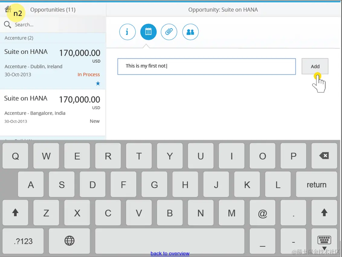Screen dimensions: 342x257
Task: Follow the back to overview link
Action: click(x=170, y=253)
